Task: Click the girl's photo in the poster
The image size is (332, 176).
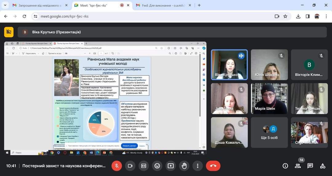Action: click(x=66, y=78)
